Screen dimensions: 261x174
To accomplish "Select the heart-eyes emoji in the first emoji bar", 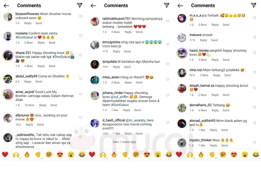I will [60, 154].
